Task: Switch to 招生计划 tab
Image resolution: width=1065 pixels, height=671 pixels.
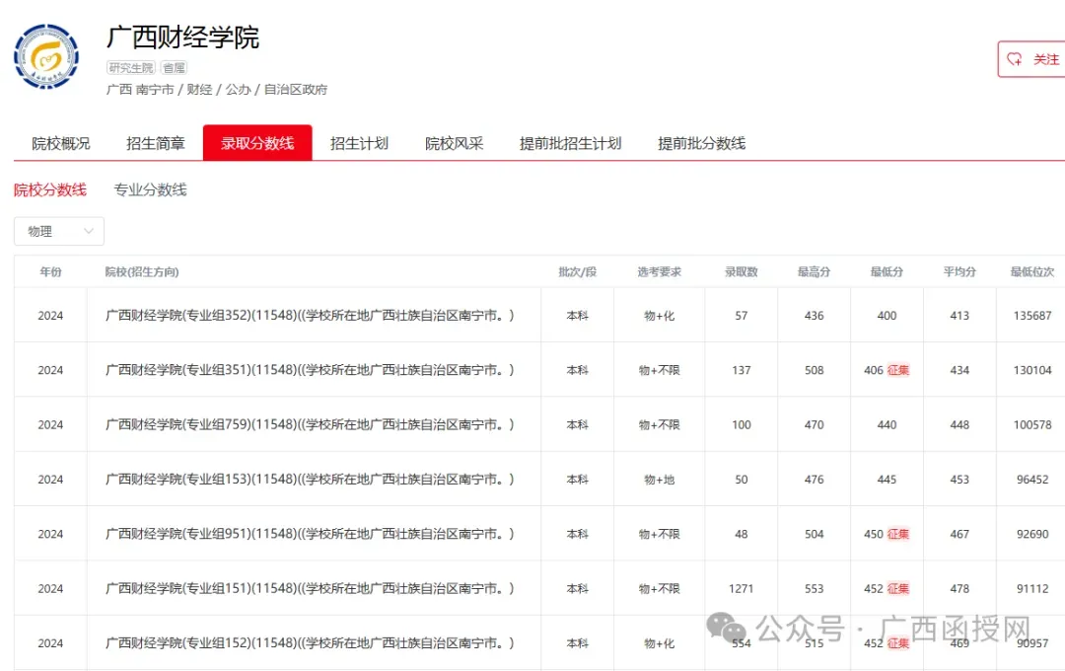Action: (x=359, y=143)
